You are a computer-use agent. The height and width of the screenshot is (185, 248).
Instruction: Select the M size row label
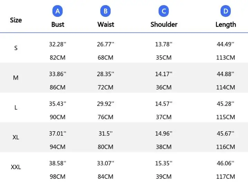[16, 78]
